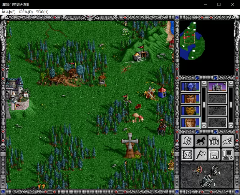Click the gargoyle with count 4
This screenshot has width=240, height=195.
tap(215, 170)
